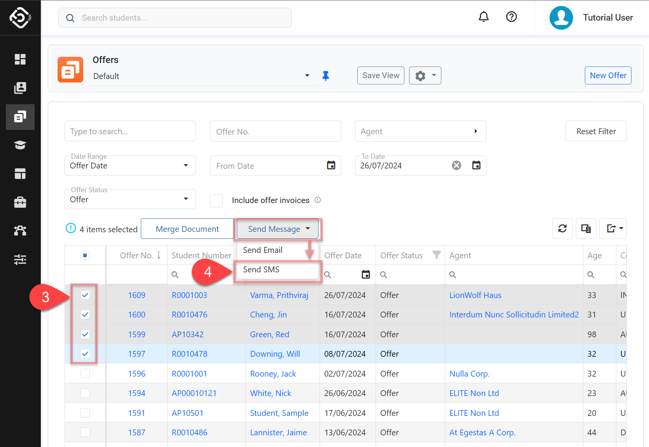Open the column chooser icon
649x447 pixels.
coord(586,228)
